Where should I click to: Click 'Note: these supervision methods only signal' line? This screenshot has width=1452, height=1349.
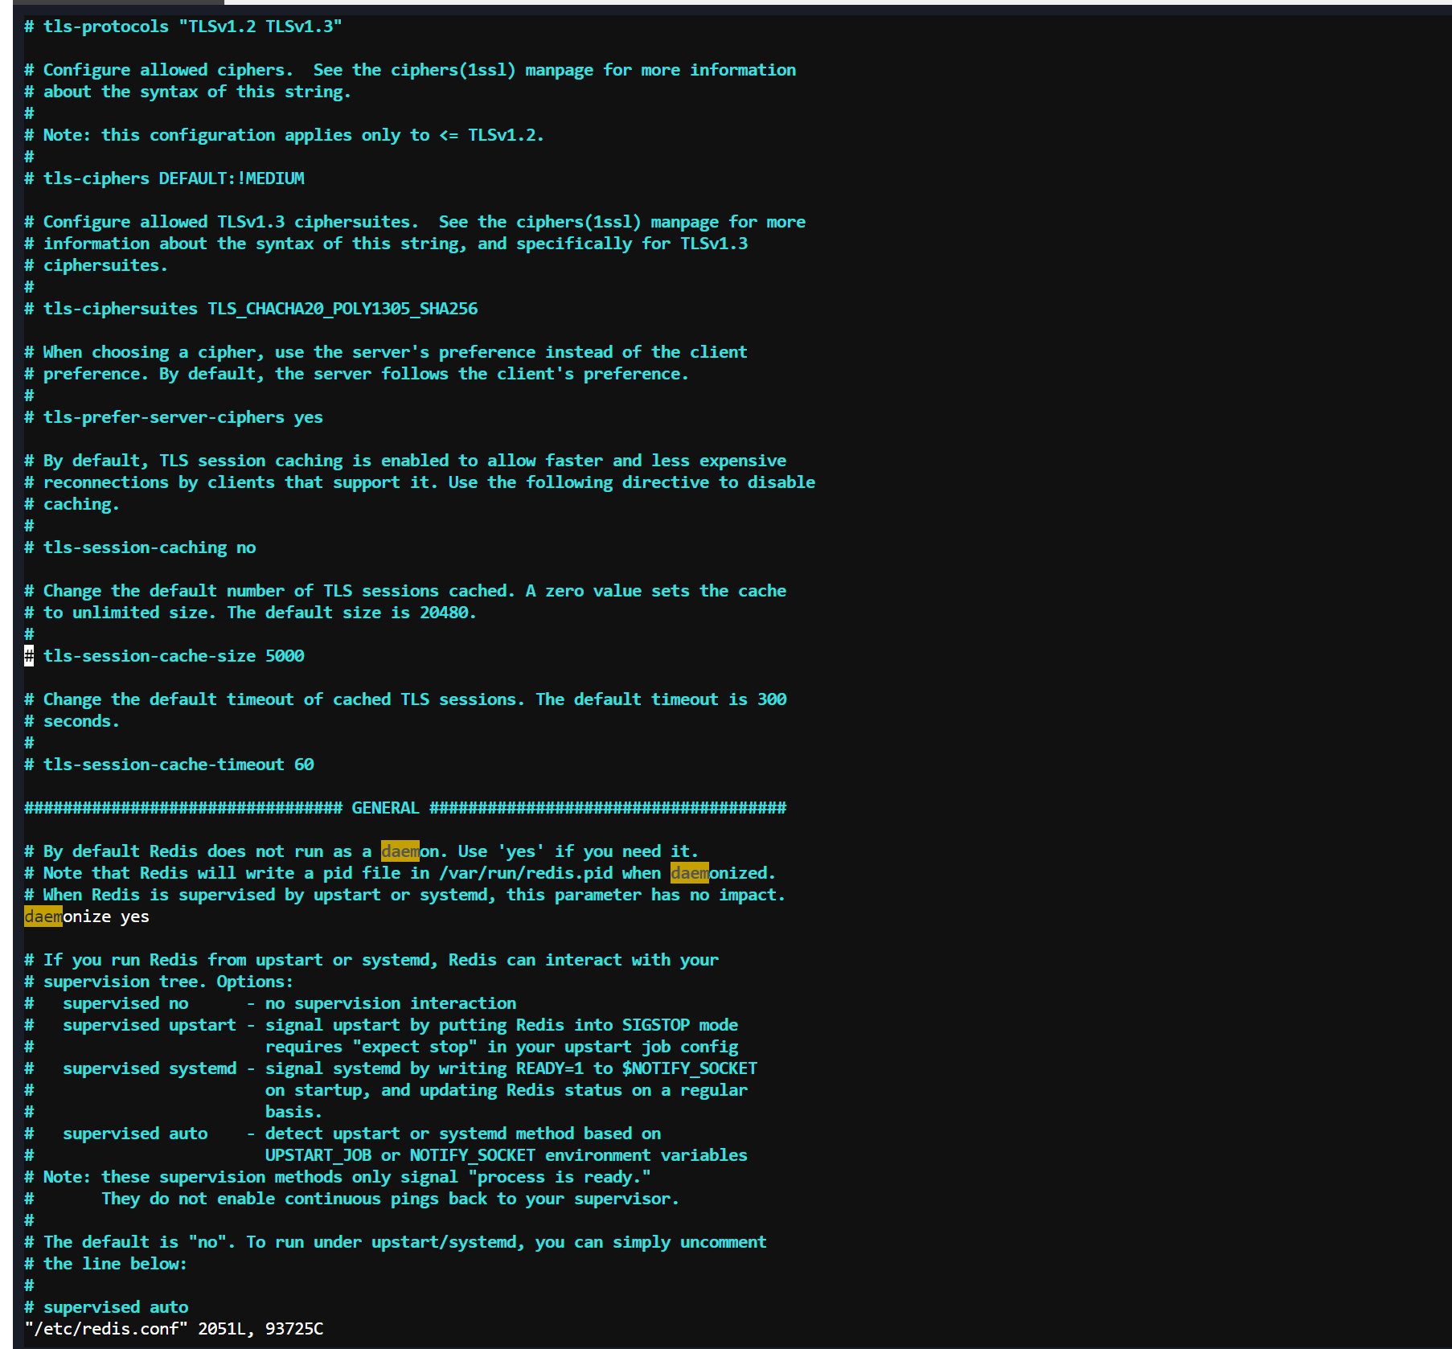pos(338,1177)
